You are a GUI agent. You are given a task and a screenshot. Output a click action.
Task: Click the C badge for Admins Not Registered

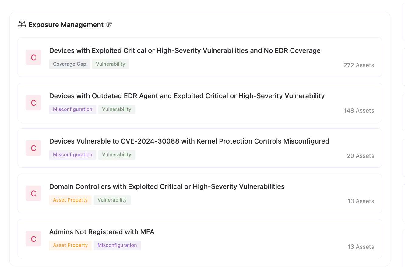[x=33, y=239]
